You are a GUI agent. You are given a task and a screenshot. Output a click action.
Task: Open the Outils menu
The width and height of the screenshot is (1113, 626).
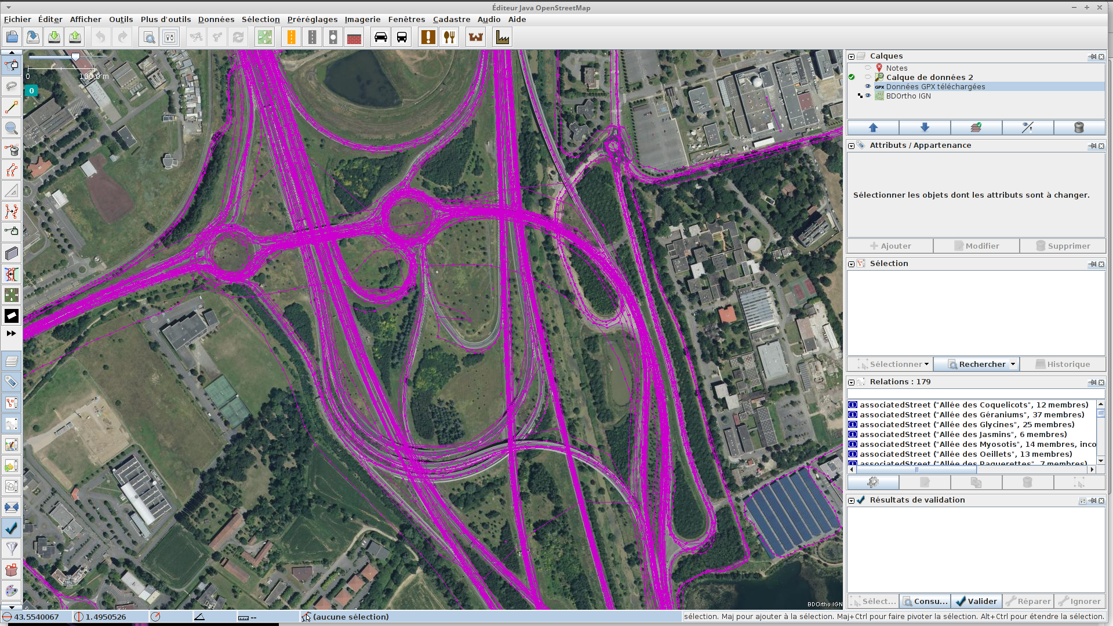[121, 19]
